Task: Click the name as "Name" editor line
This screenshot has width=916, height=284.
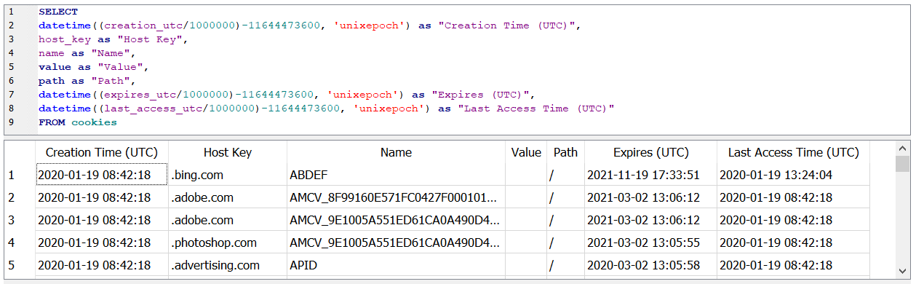Action: pyautogui.click(x=87, y=53)
